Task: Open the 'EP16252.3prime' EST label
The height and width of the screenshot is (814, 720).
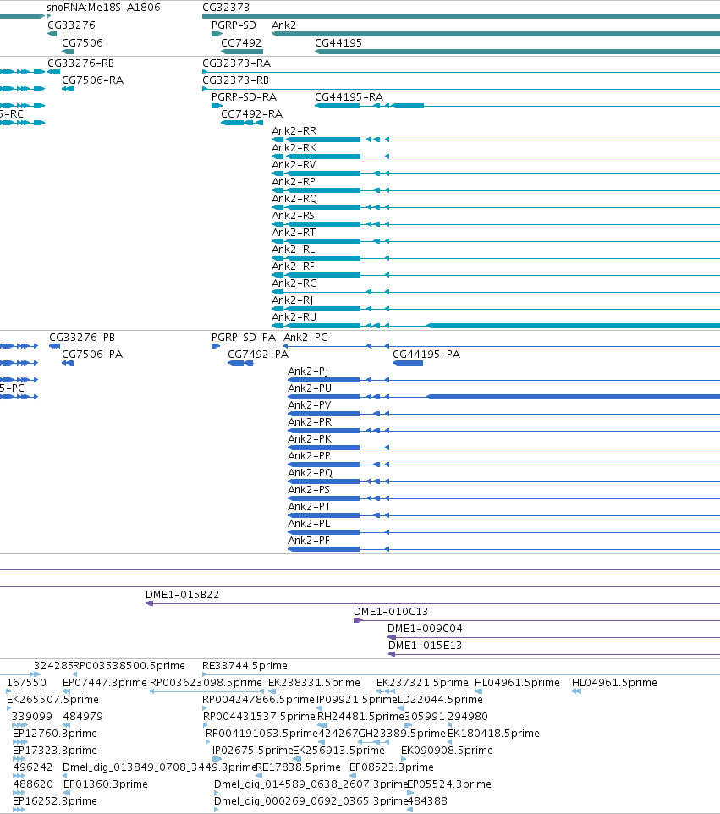Action: point(54,801)
